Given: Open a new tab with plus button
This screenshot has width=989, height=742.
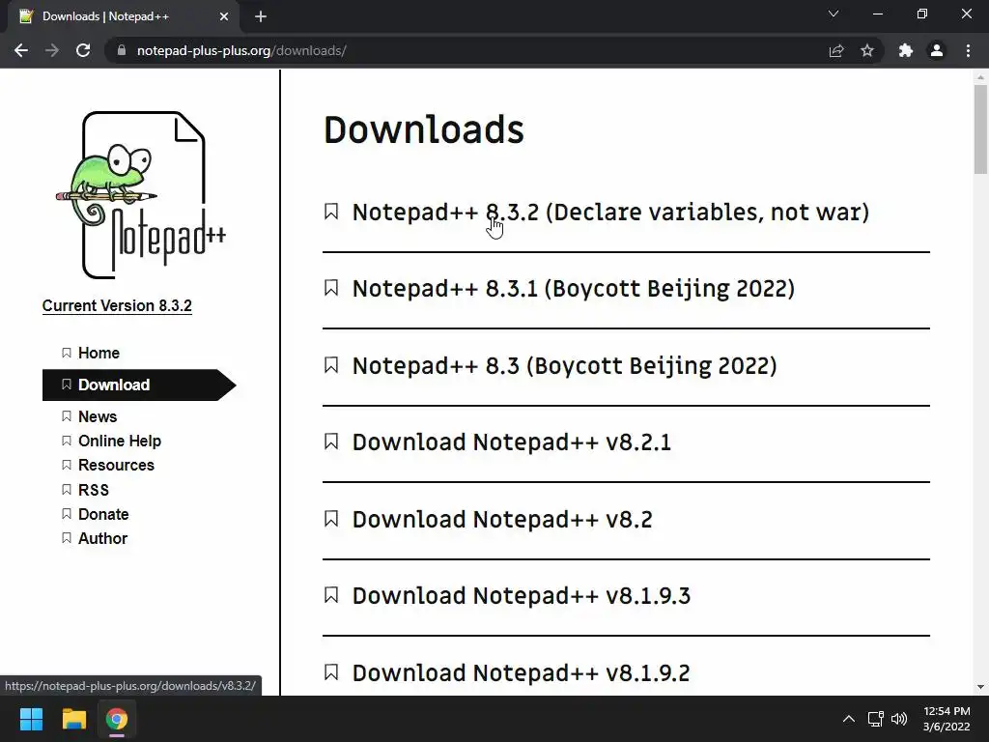Looking at the screenshot, I should click(261, 16).
